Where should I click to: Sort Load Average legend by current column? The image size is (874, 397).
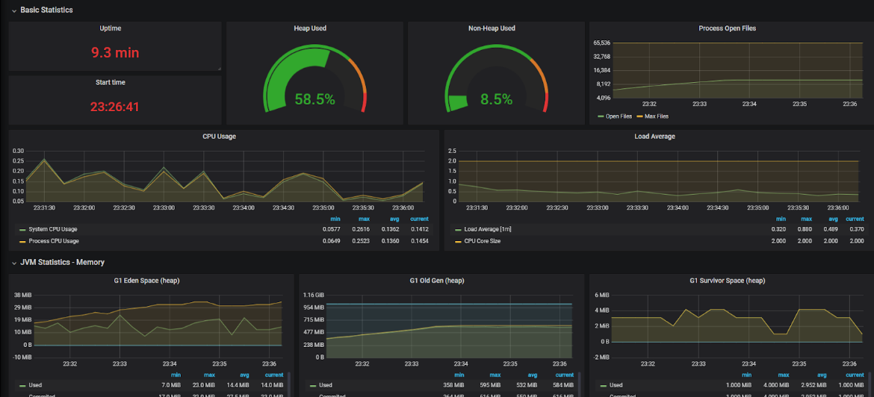855,219
